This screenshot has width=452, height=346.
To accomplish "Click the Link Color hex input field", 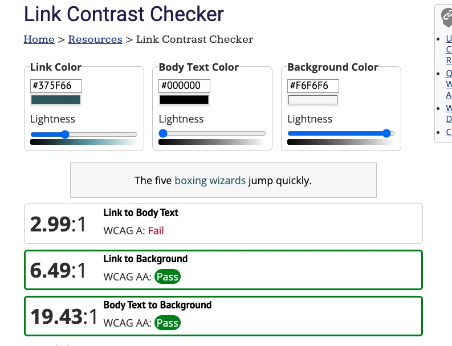I will 56,86.
